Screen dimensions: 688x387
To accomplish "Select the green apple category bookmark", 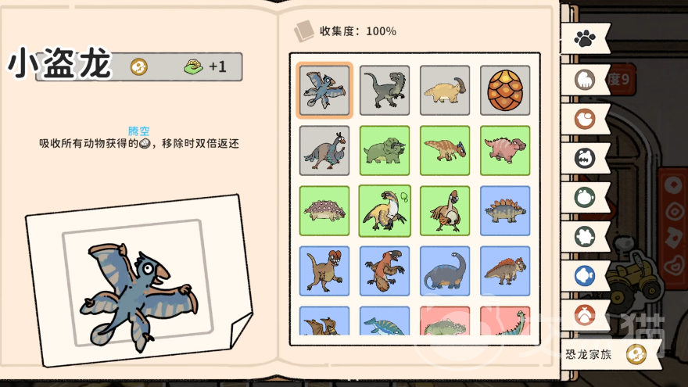I will [x=585, y=197].
